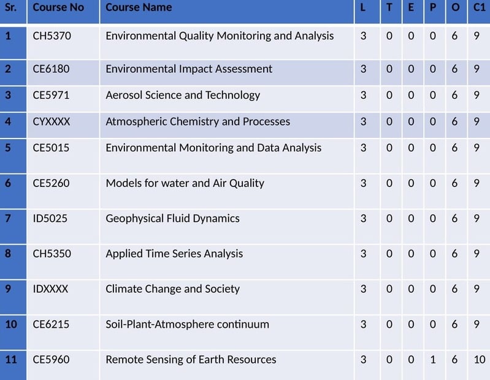The width and height of the screenshot is (490, 380).
Task: Select Aerosol Science and Technology cell
Action: tap(227, 99)
